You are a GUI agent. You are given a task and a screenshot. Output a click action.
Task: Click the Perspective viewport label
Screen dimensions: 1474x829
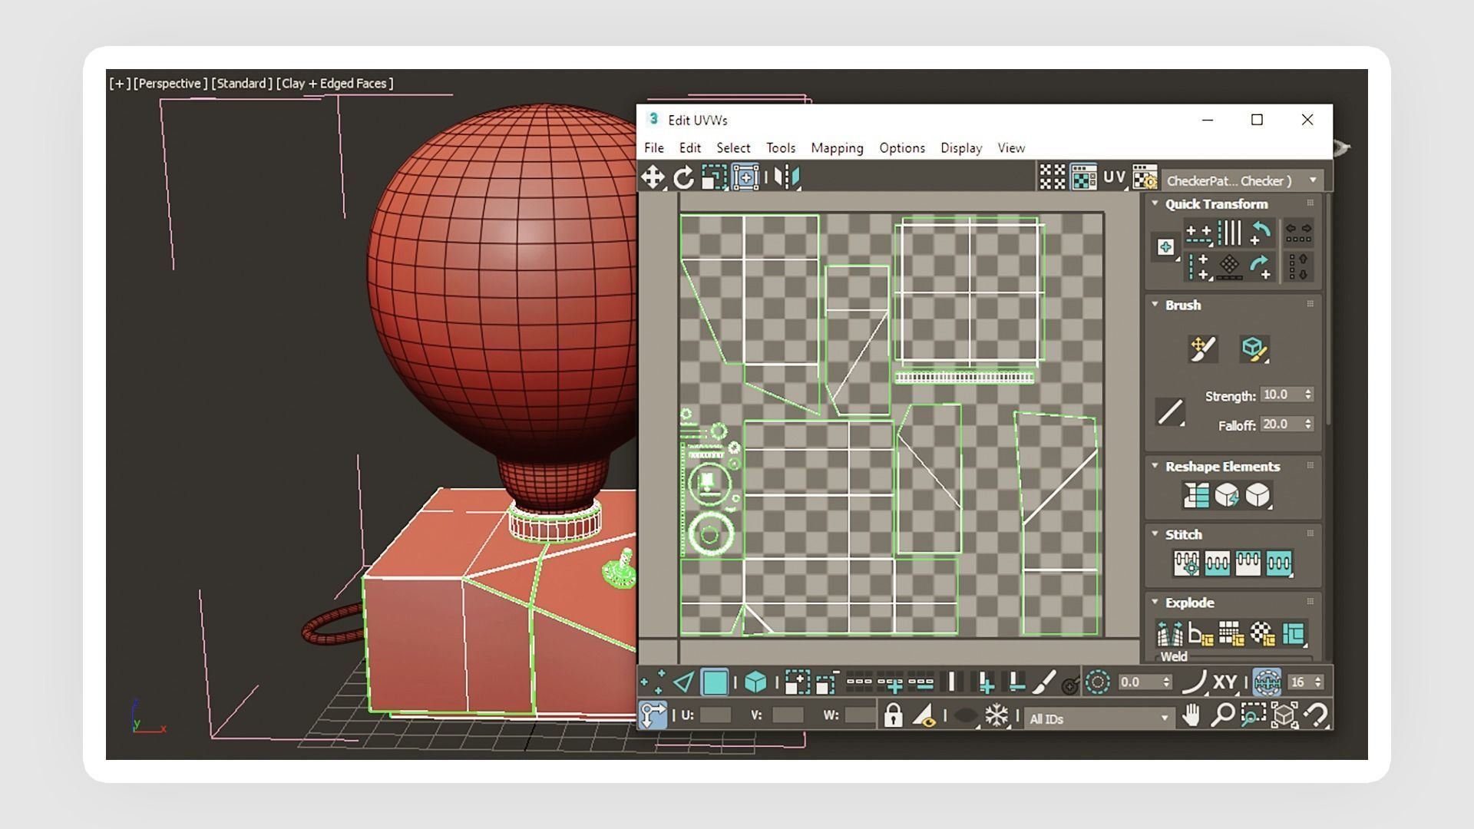click(x=170, y=84)
